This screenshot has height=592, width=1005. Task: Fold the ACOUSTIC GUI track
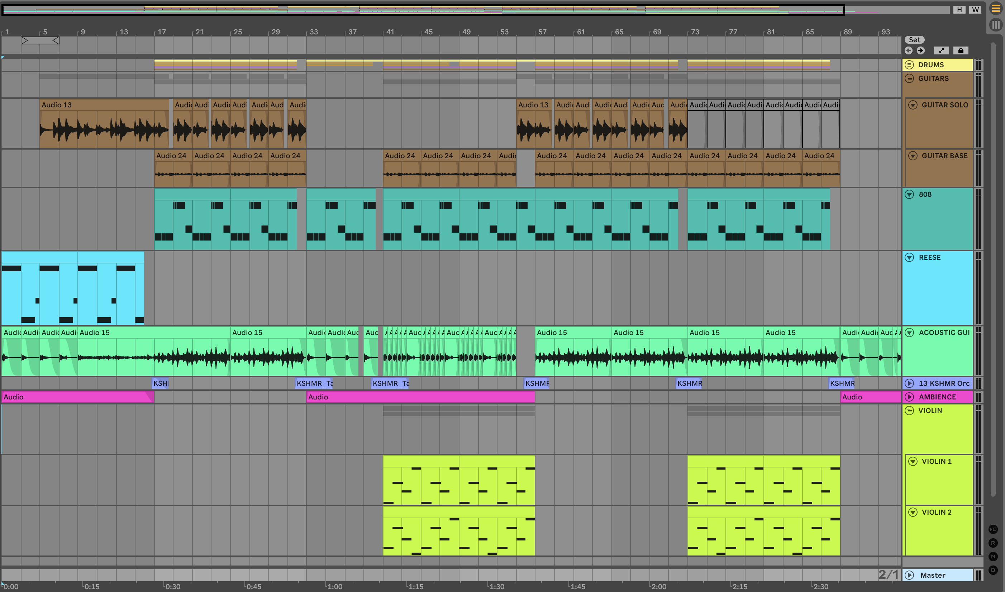pyautogui.click(x=909, y=332)
